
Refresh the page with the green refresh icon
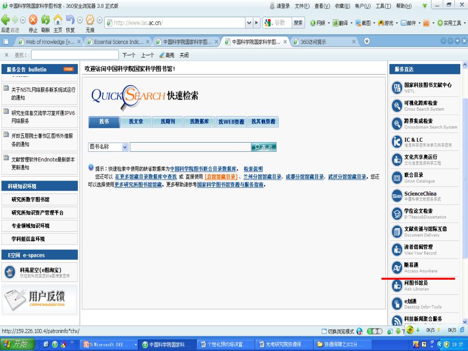click(x=45, y=20)
